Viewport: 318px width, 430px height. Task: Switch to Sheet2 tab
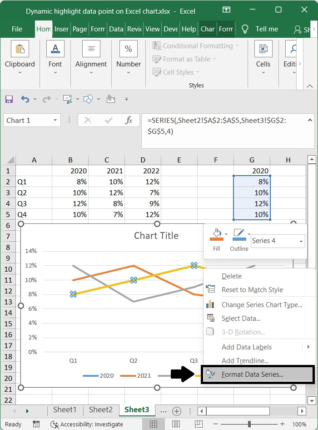tap(100, 410)
